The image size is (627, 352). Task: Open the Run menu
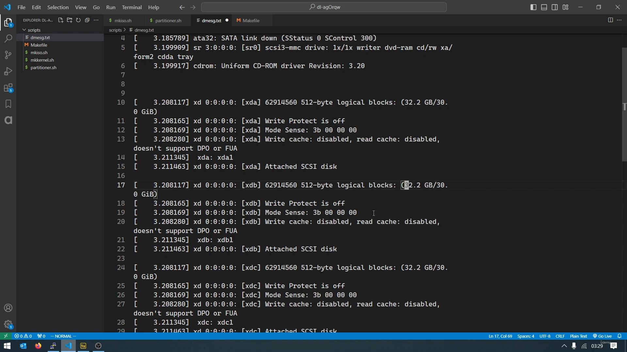click(111, 7)
